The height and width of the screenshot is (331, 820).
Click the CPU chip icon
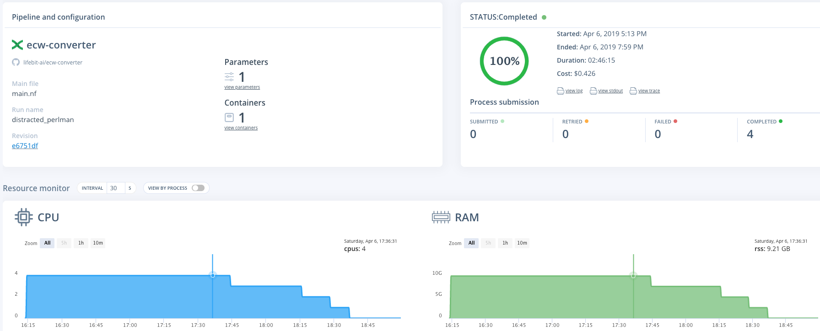tap(24, 217)
